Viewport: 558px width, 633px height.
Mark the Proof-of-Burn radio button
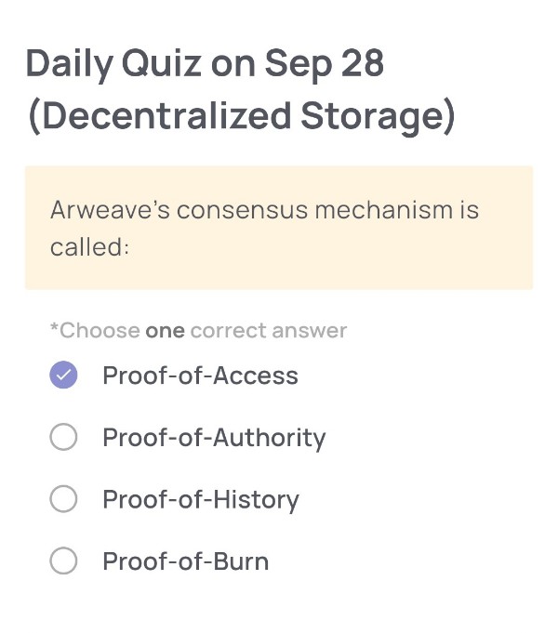click(63, 561)
